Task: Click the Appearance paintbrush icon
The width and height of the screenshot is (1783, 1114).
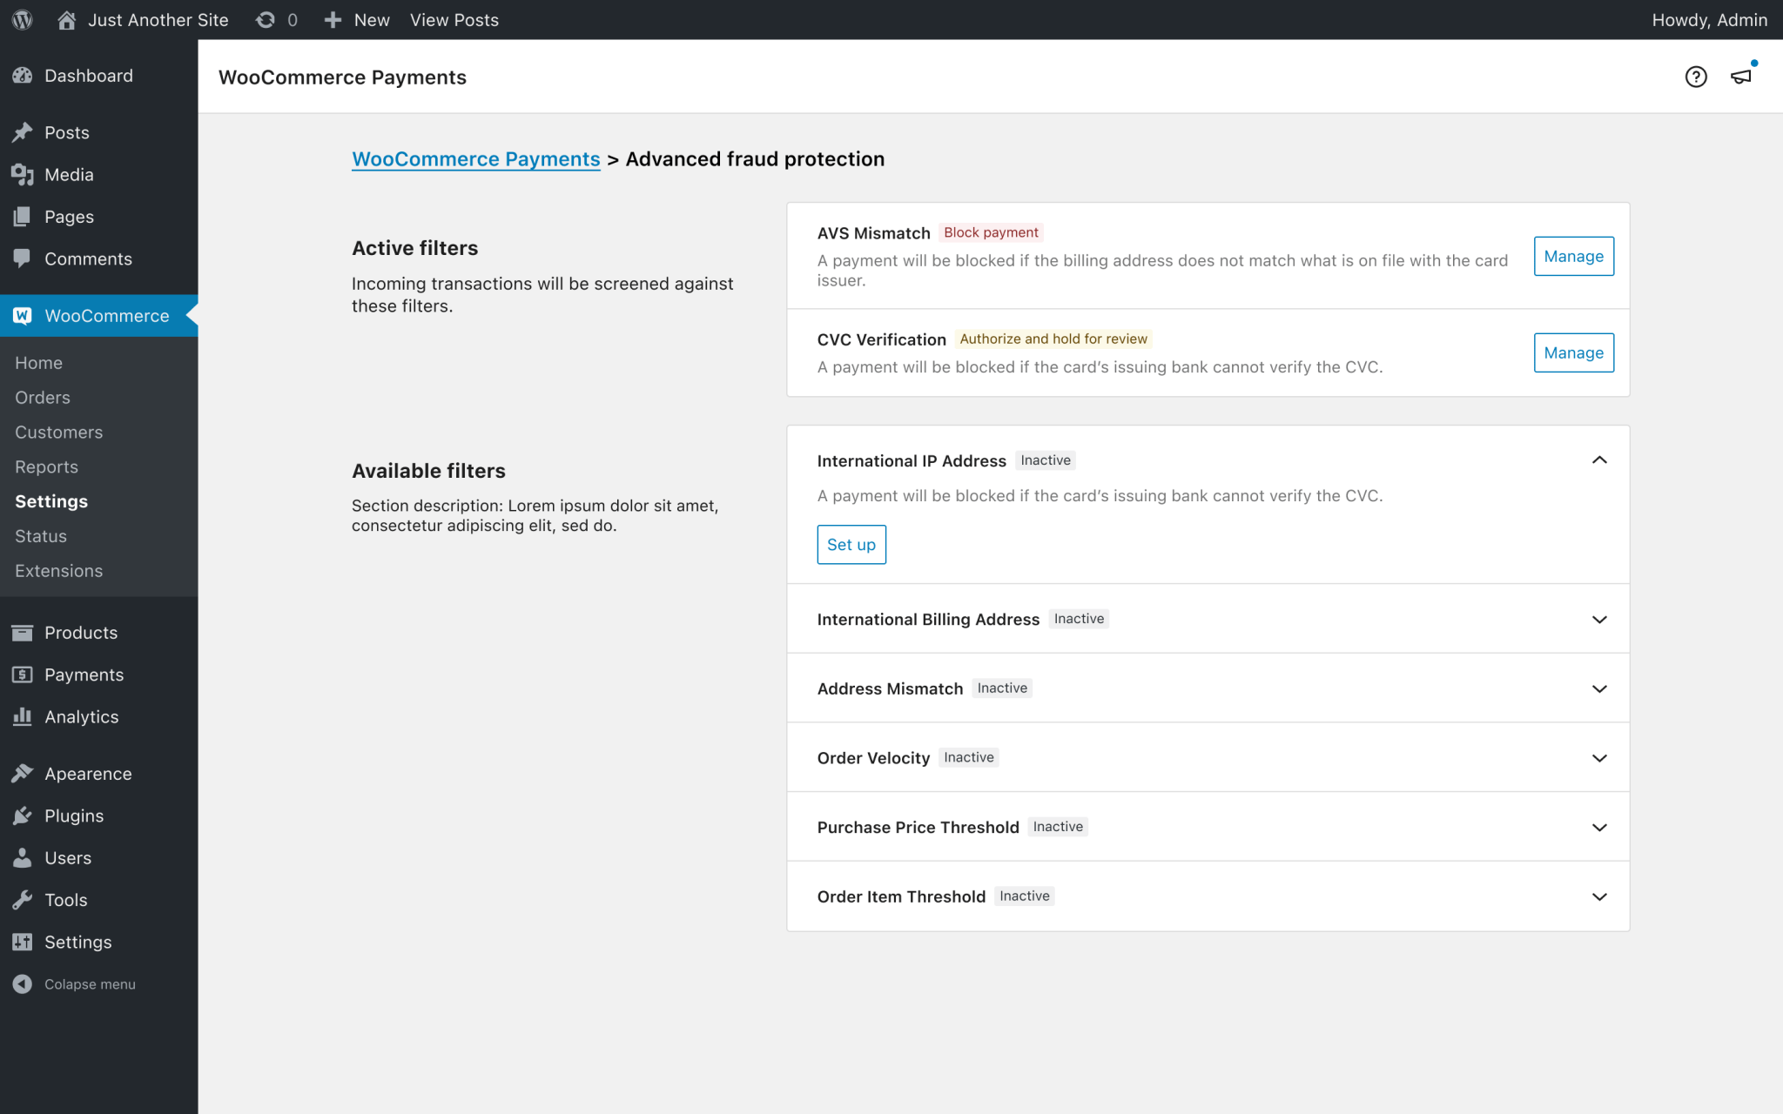Action: (23, 773)
